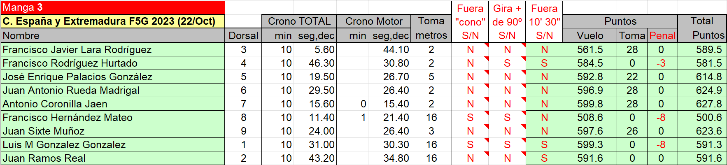Image resolution: width=727 pixels, height=165 pixels.
Task: Click the "Fuera 10' 30"" header cell
Action: point(544,21)
